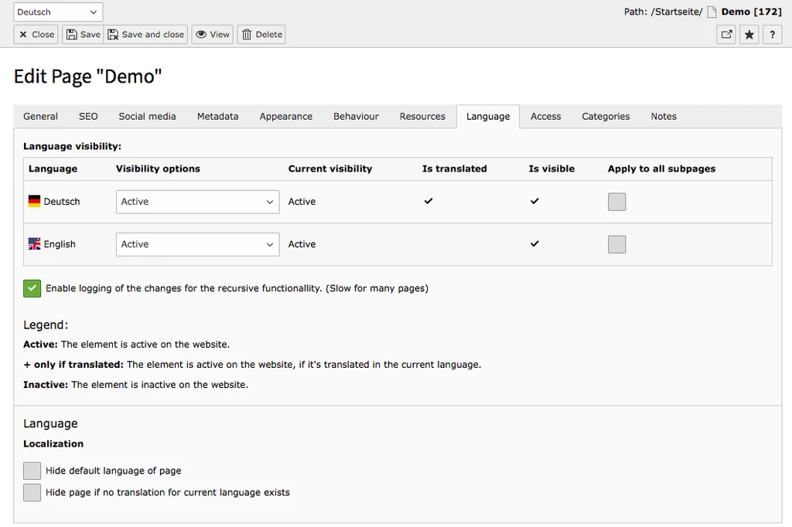
Task: Open the visibility options dropdown for English
Action: [x=196, y=243]
